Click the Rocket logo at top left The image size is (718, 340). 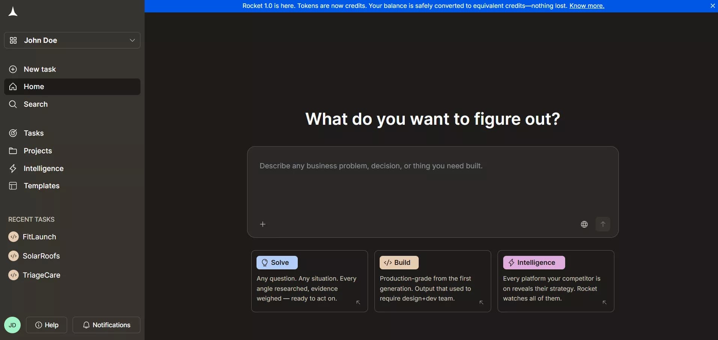pyautogui.click(x=13, y=11)
